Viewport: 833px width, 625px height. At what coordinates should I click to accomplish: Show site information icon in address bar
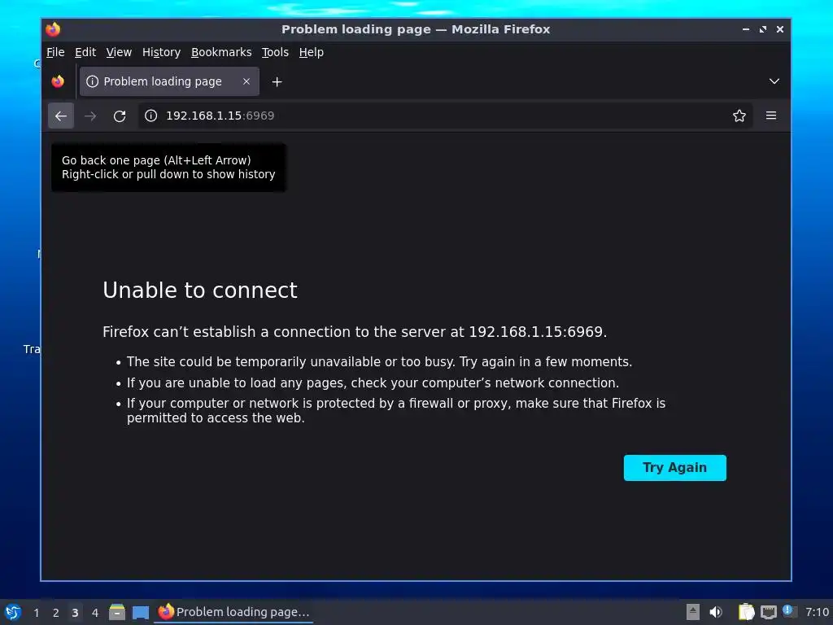coord(150,116)
